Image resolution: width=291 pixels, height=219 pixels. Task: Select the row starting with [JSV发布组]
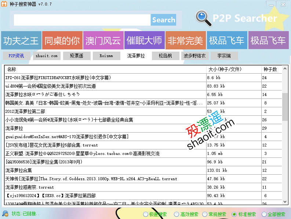point(143,145)
